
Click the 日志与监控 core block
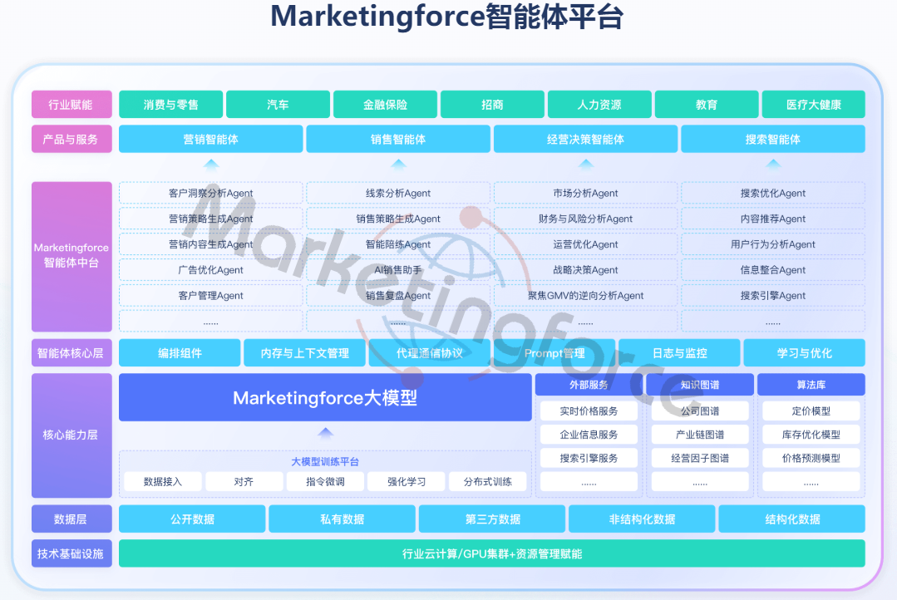point(680,353)
